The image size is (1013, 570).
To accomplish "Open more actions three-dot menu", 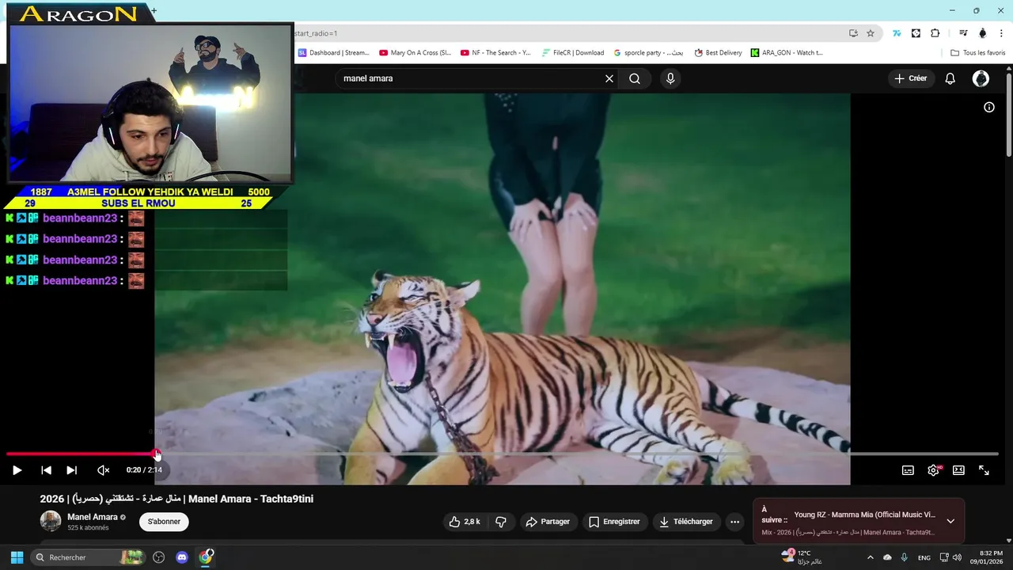I will pyautogui.click(x=734, y=522).
